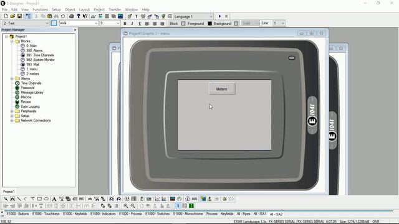Open the font size 9 dropdown
Image resolution: width=399 pixels, height=224 pixels.
tap(118, 23)
